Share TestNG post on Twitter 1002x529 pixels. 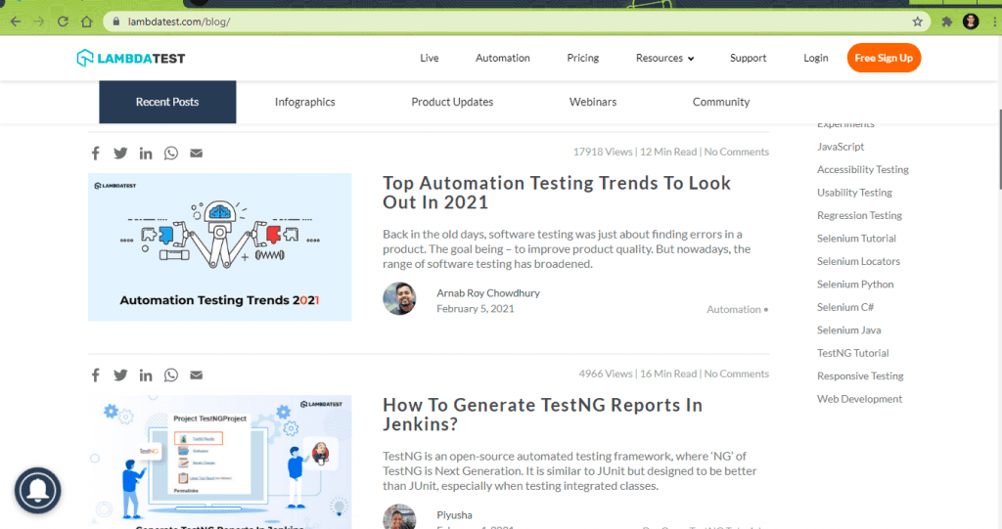coord(120,375)
